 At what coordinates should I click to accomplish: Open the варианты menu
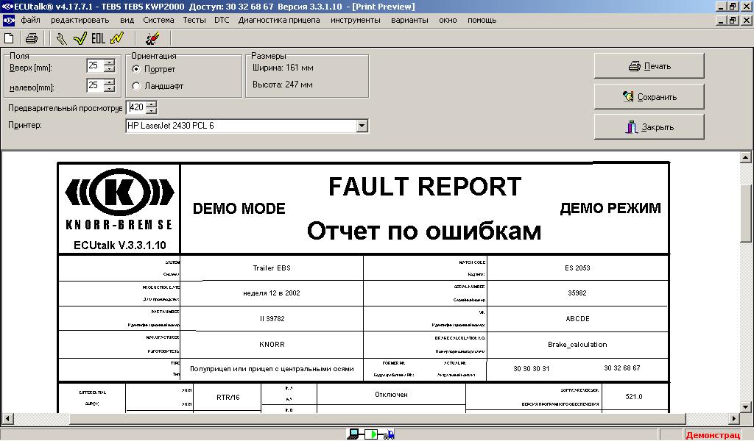(x=409, y=20)
